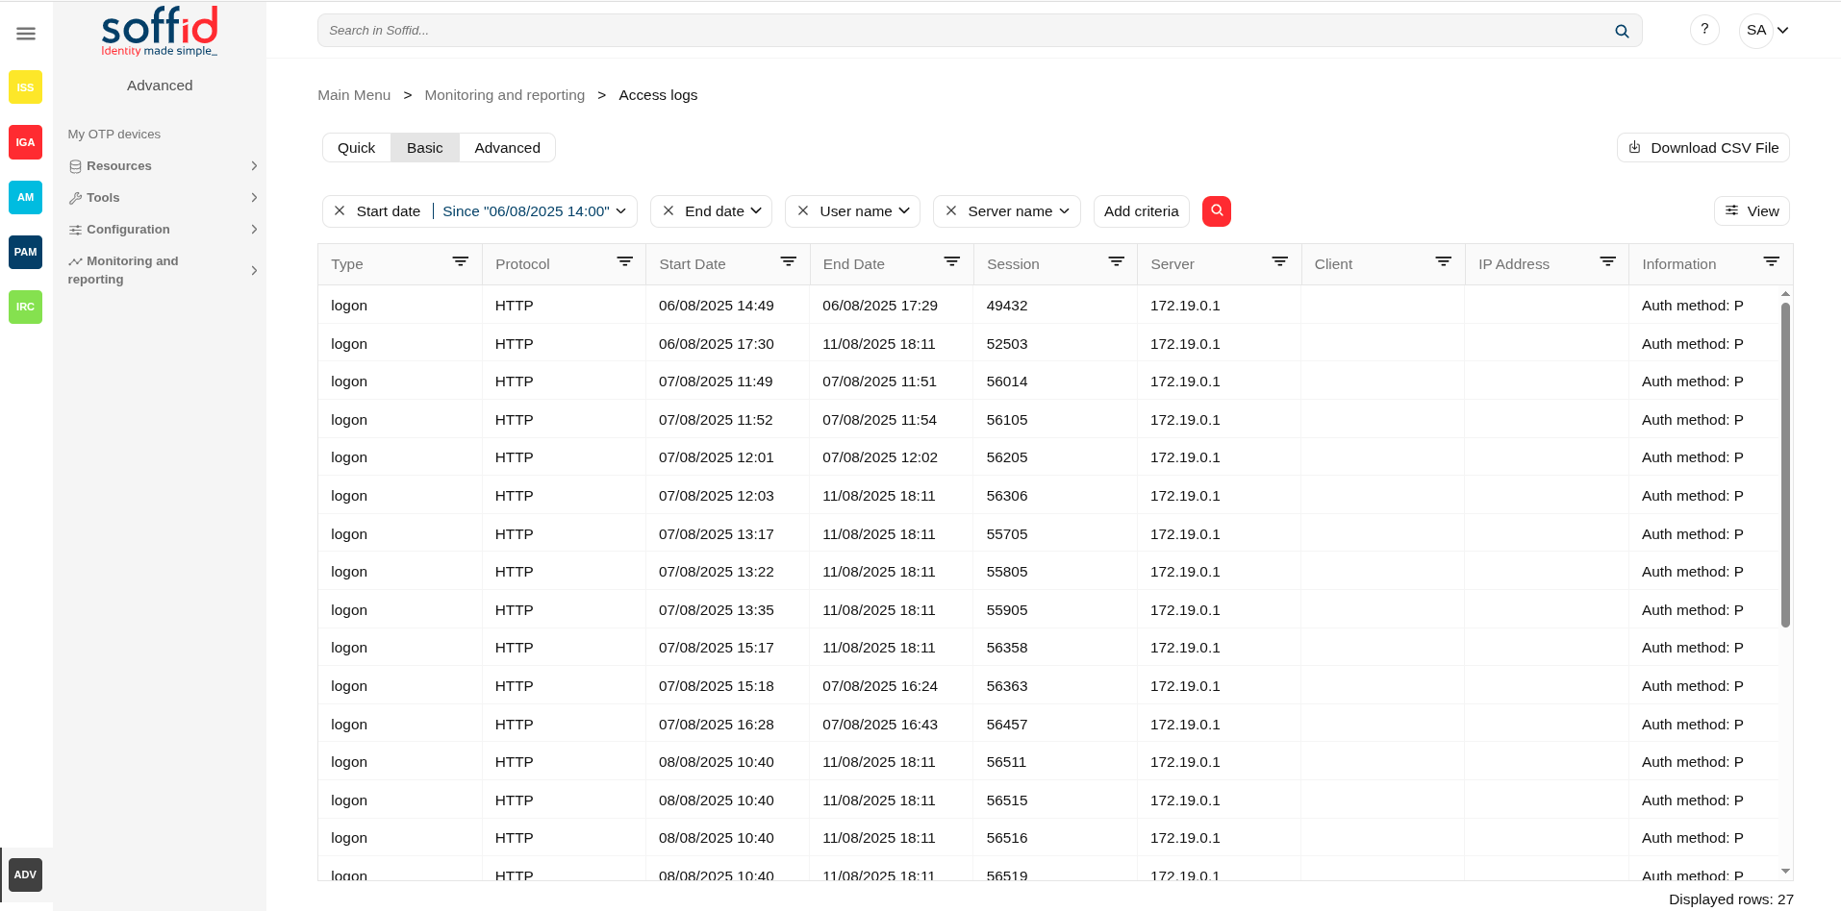Screen dimensions: 1841x911
Task: Select row with session 55805
Action: pyautogui.click(x=1047, y=572)
